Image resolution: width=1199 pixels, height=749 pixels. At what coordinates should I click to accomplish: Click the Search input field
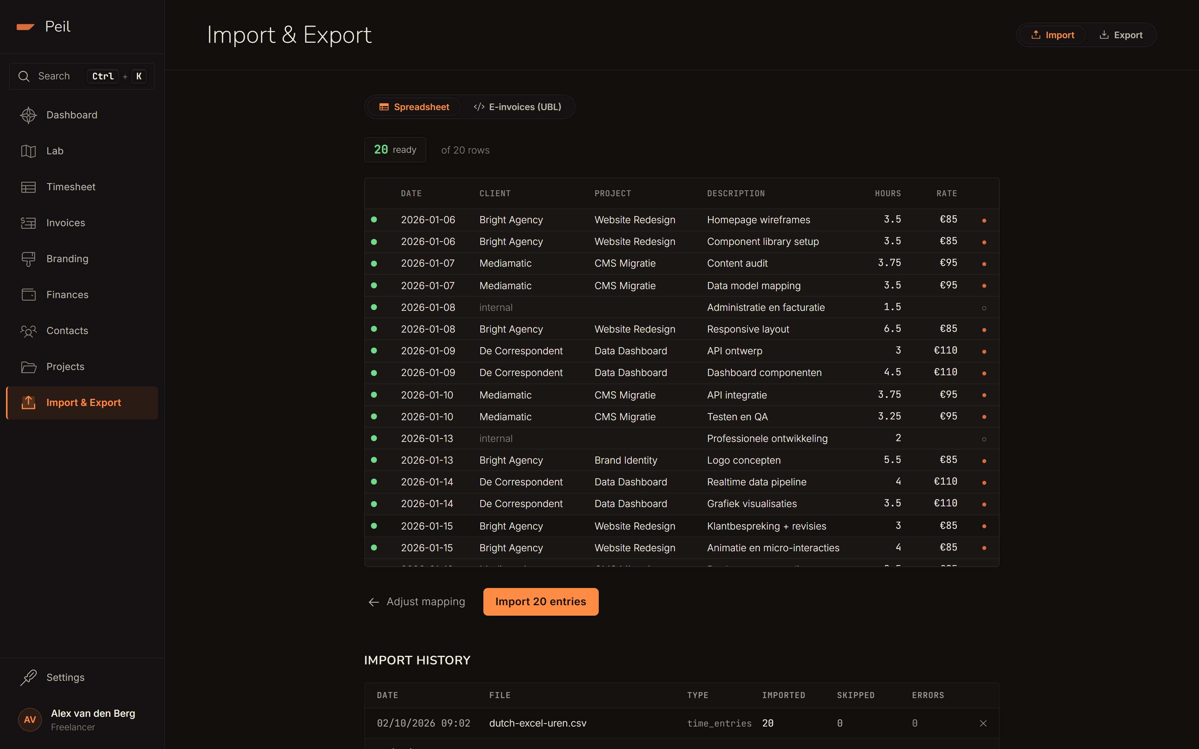click(x=82, y=76)
